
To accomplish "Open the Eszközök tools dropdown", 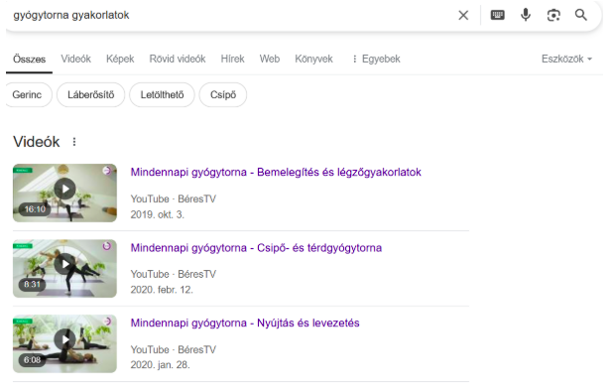I will click(x=566, y=60).
